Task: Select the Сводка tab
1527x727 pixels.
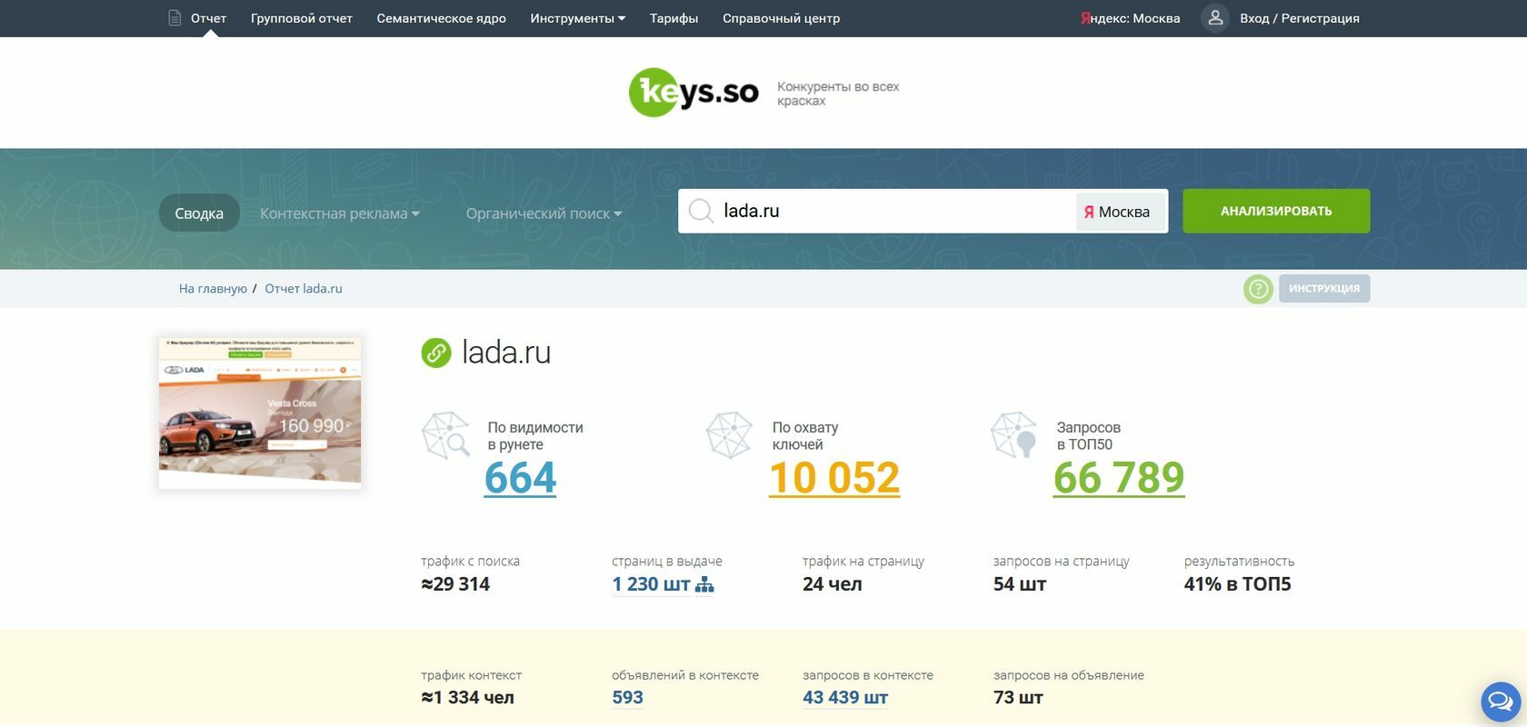Action: [x=199, y=213]
